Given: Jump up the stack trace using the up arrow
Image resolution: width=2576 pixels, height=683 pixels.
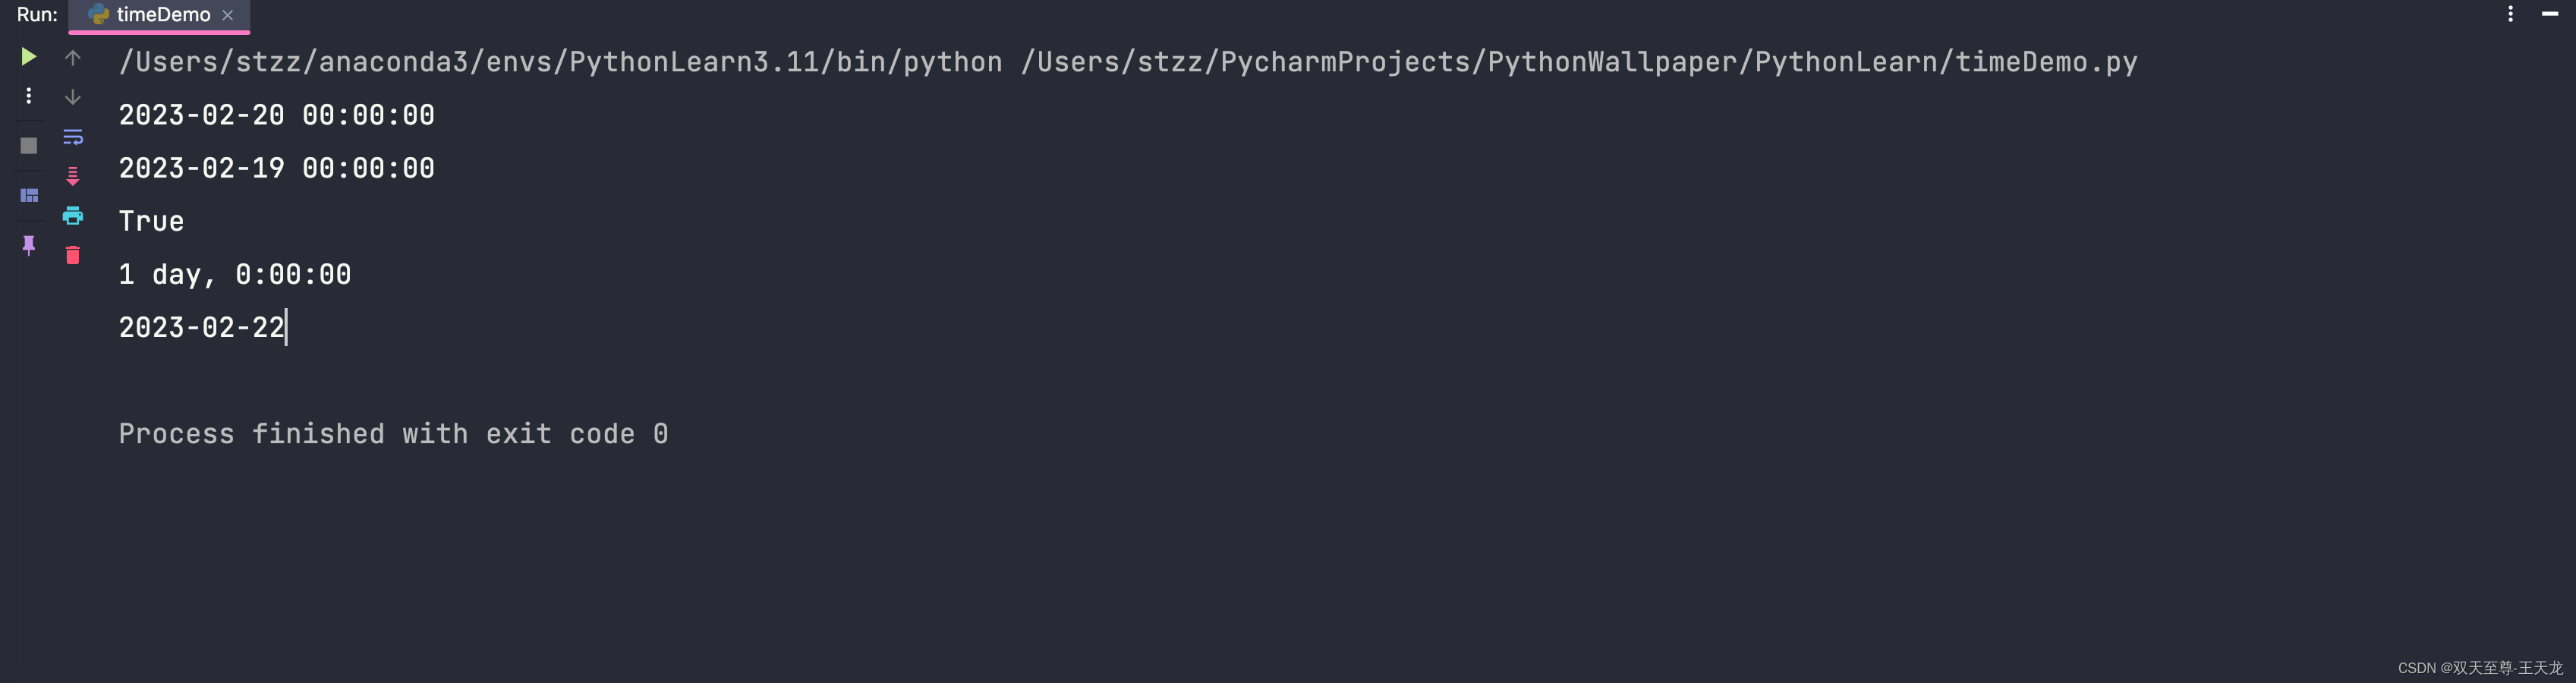Looking at the screenshot, I should pyautogui.click(x=73, y=58).
